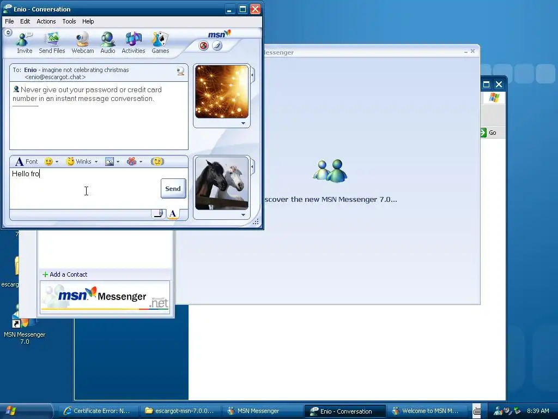Click inside the message input box
The width and height of the screenshot is (558, 419).
84,188
